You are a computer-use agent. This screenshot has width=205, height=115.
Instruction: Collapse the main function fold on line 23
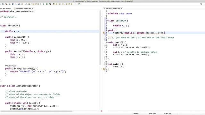[108, 64]
